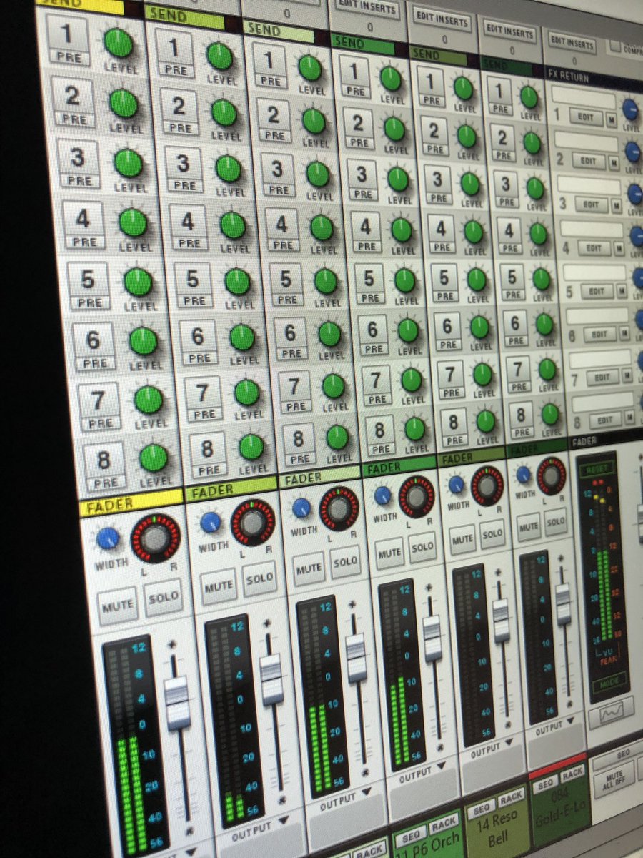Click the Width knob on Reso Bell channel
The image size is (643, 858).
coord(457,484)
